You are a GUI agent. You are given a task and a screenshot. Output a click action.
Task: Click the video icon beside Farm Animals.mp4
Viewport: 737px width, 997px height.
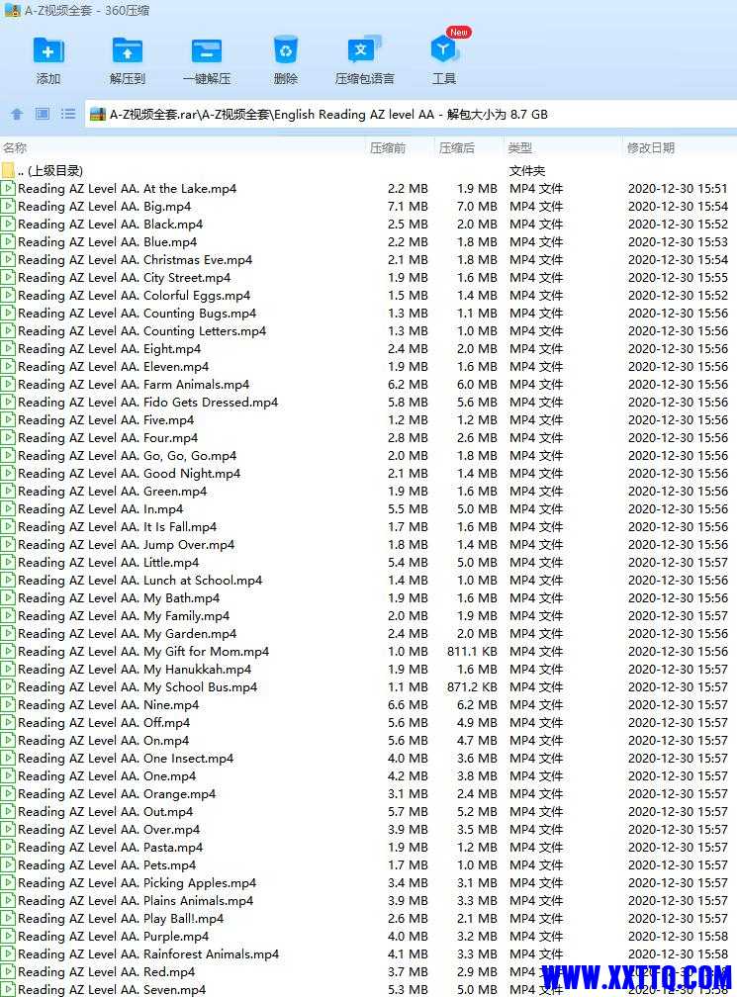point(8,384)
